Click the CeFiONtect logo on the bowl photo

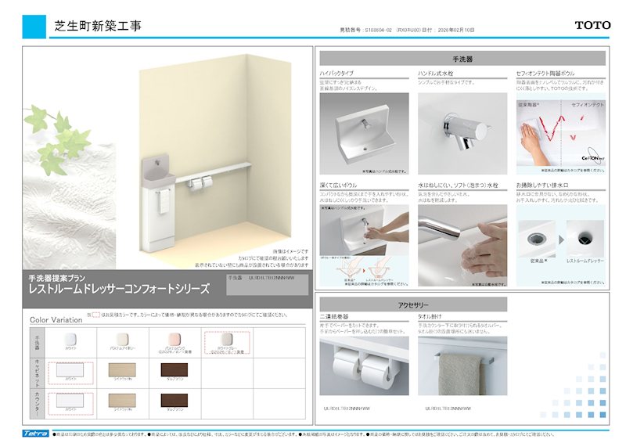593,156
